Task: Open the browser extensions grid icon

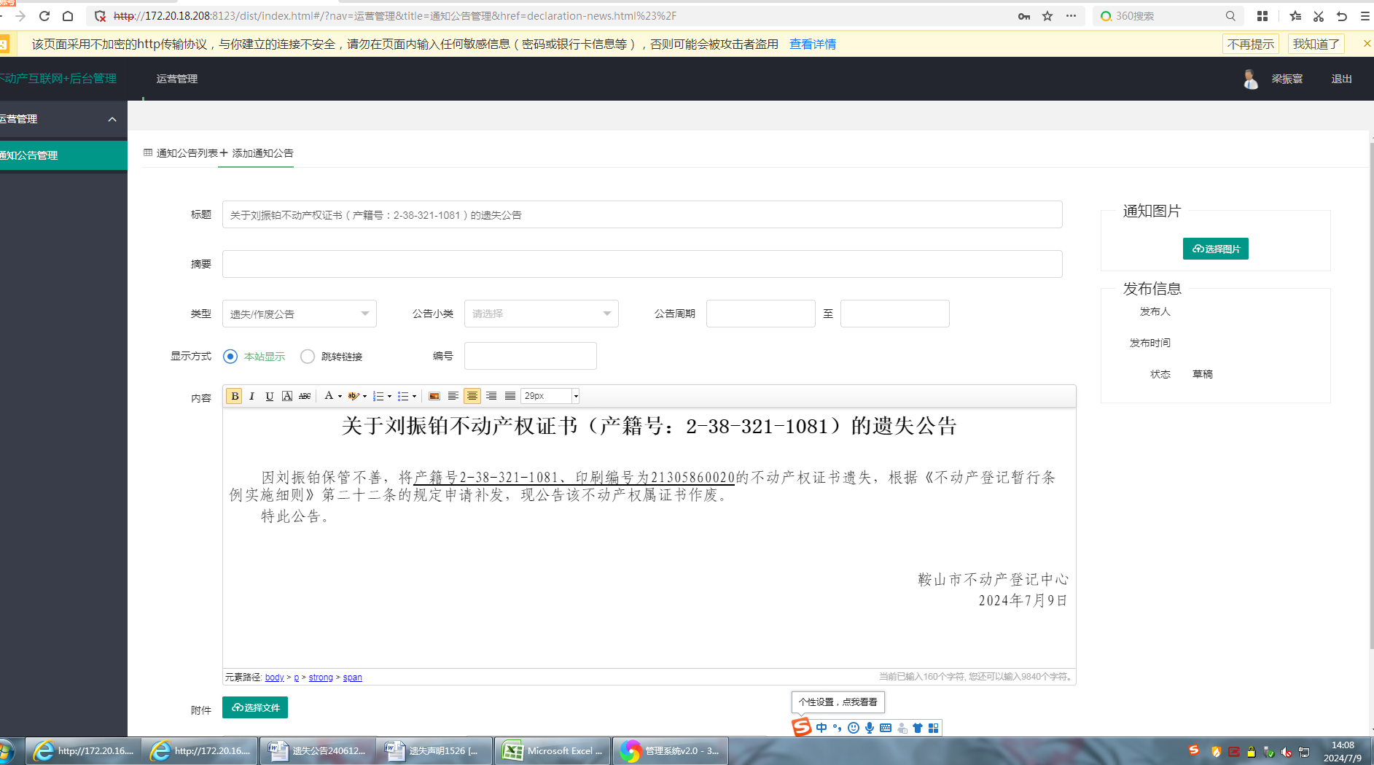Action: coord(1262,16)
